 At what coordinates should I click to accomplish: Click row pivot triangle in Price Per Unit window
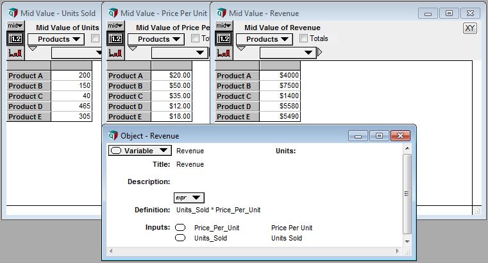tap(133, 49)
